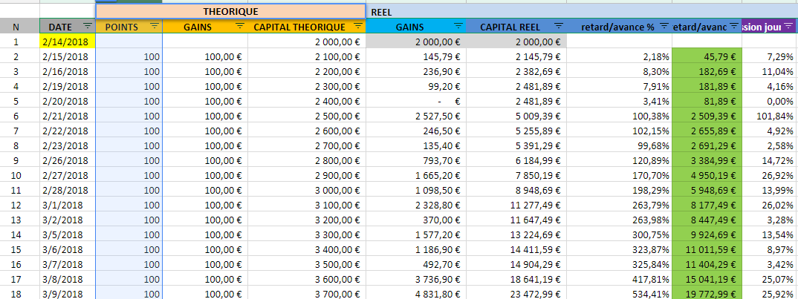Open filter for the REEL GAINS column
Screen dimensions: 798x299
click(x=458, y=27)
